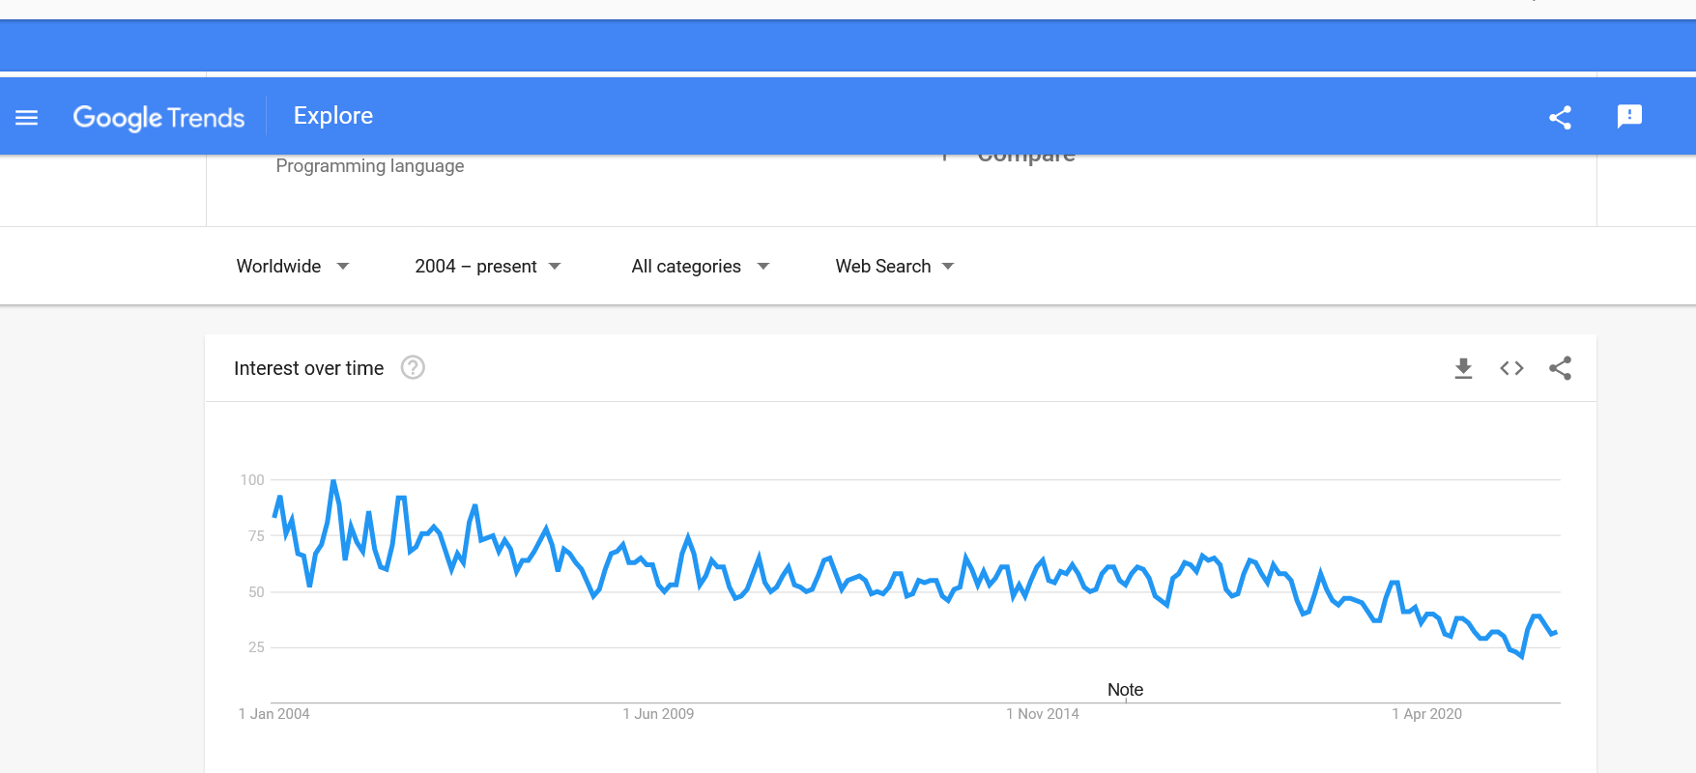Share the Interest over time chart
The height and width of the screenshot is (773, 1696).
1560,368
